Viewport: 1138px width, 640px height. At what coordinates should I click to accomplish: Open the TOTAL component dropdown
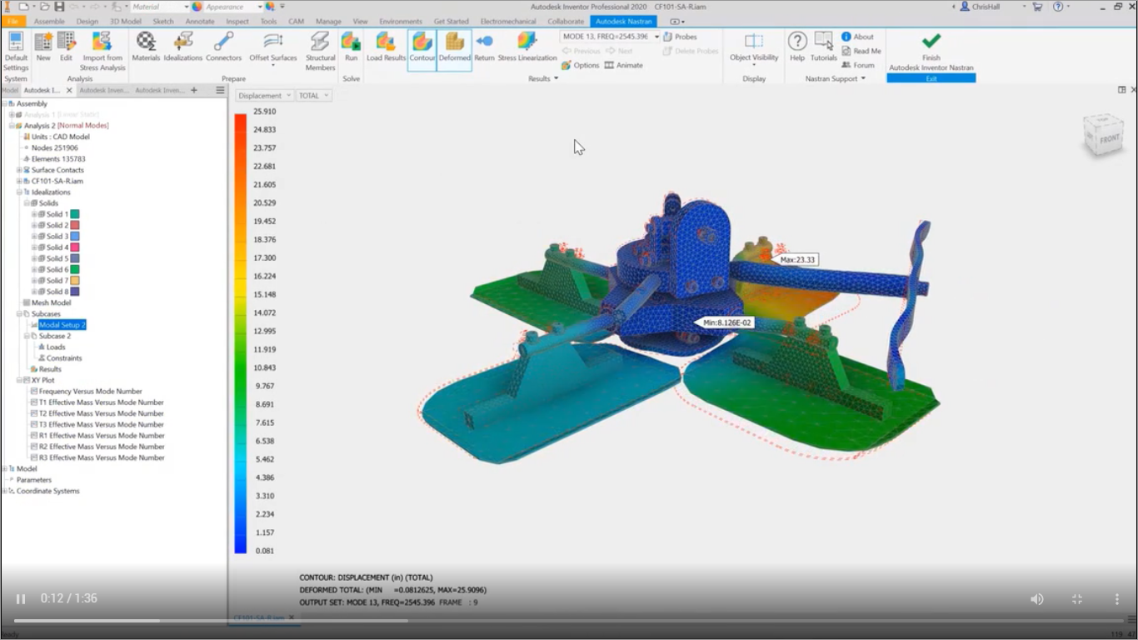[x=314, y=96]
